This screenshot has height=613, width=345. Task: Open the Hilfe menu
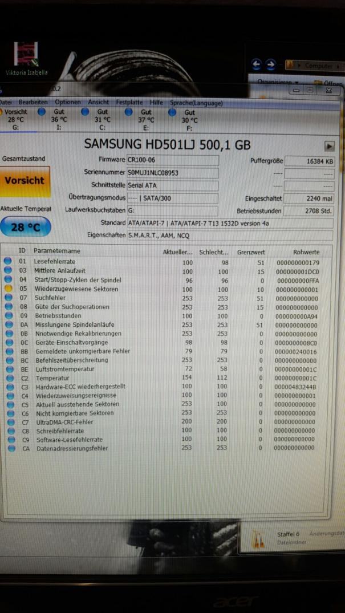[x=156, y=103]
